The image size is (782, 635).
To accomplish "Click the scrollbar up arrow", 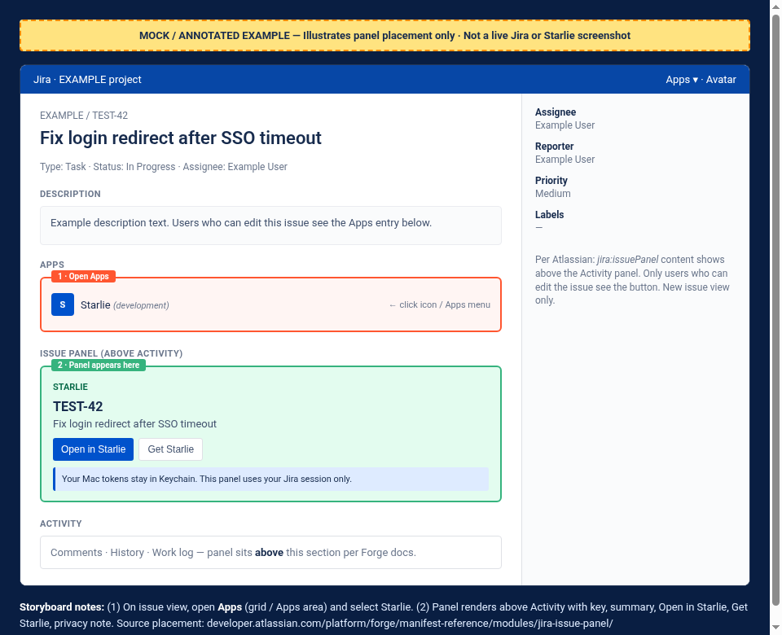I will coord(776,7).
